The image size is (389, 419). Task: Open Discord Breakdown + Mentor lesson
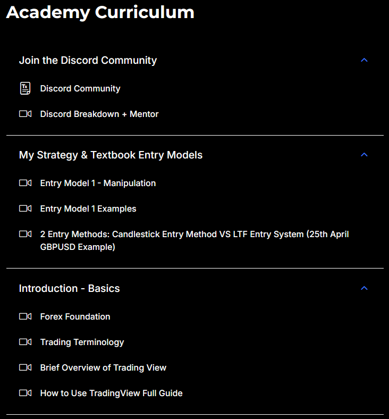[99, 114]
